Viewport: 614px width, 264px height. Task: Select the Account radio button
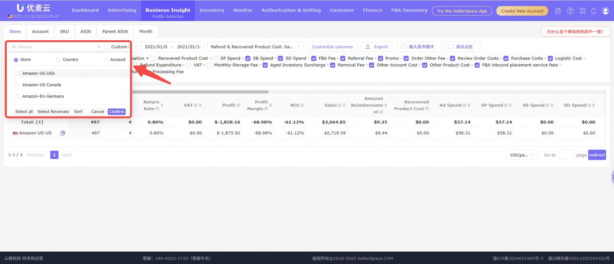pos(106,60)
